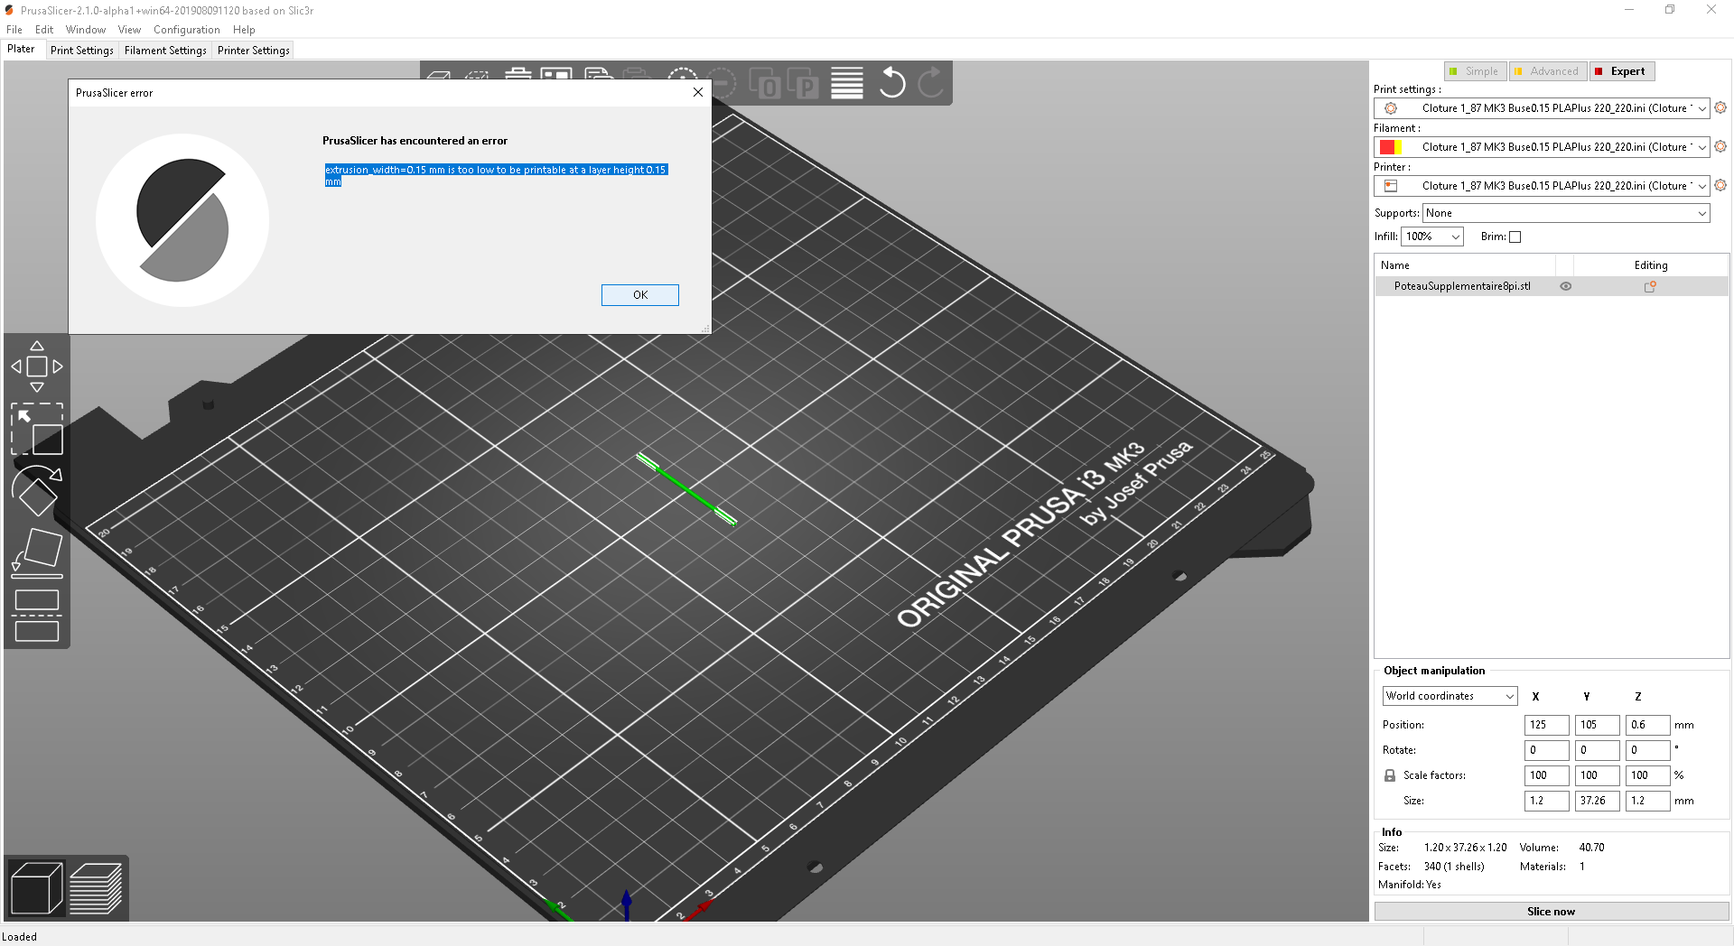Image resolution: width=1734 pixels, height=946 pixels.
Task: Open the Printer preset dropdown
Action: click(1542, 186)
